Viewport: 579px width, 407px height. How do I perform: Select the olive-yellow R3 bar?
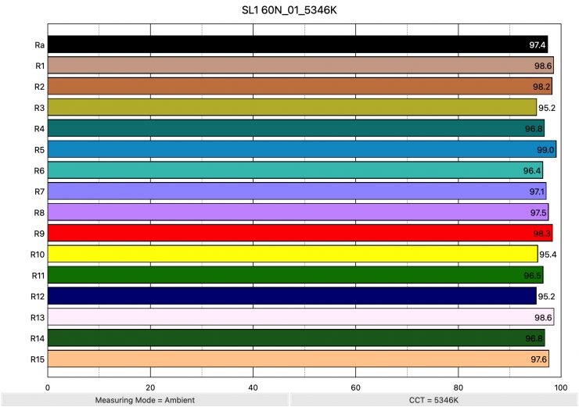[x=292, y=107]
